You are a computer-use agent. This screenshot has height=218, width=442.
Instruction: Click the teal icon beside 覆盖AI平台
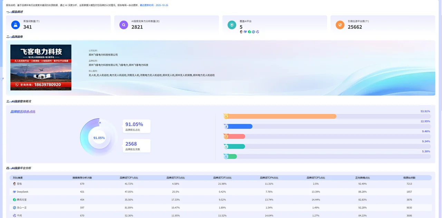pos(232,25)
